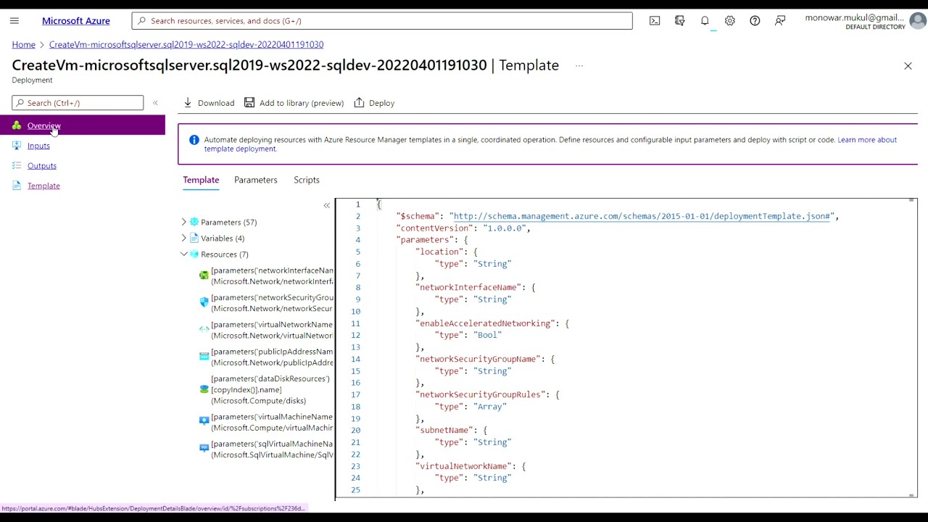The image size is (928, 522).
Task: Expand the Parameters (57) node
Action: coord(184,222)
